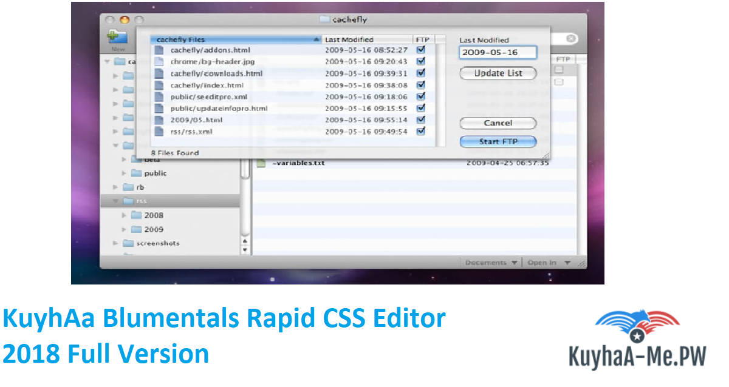Select the public/seeditpro.xml row
Viewport: 729px width, 387px height.
click(293, 97)
